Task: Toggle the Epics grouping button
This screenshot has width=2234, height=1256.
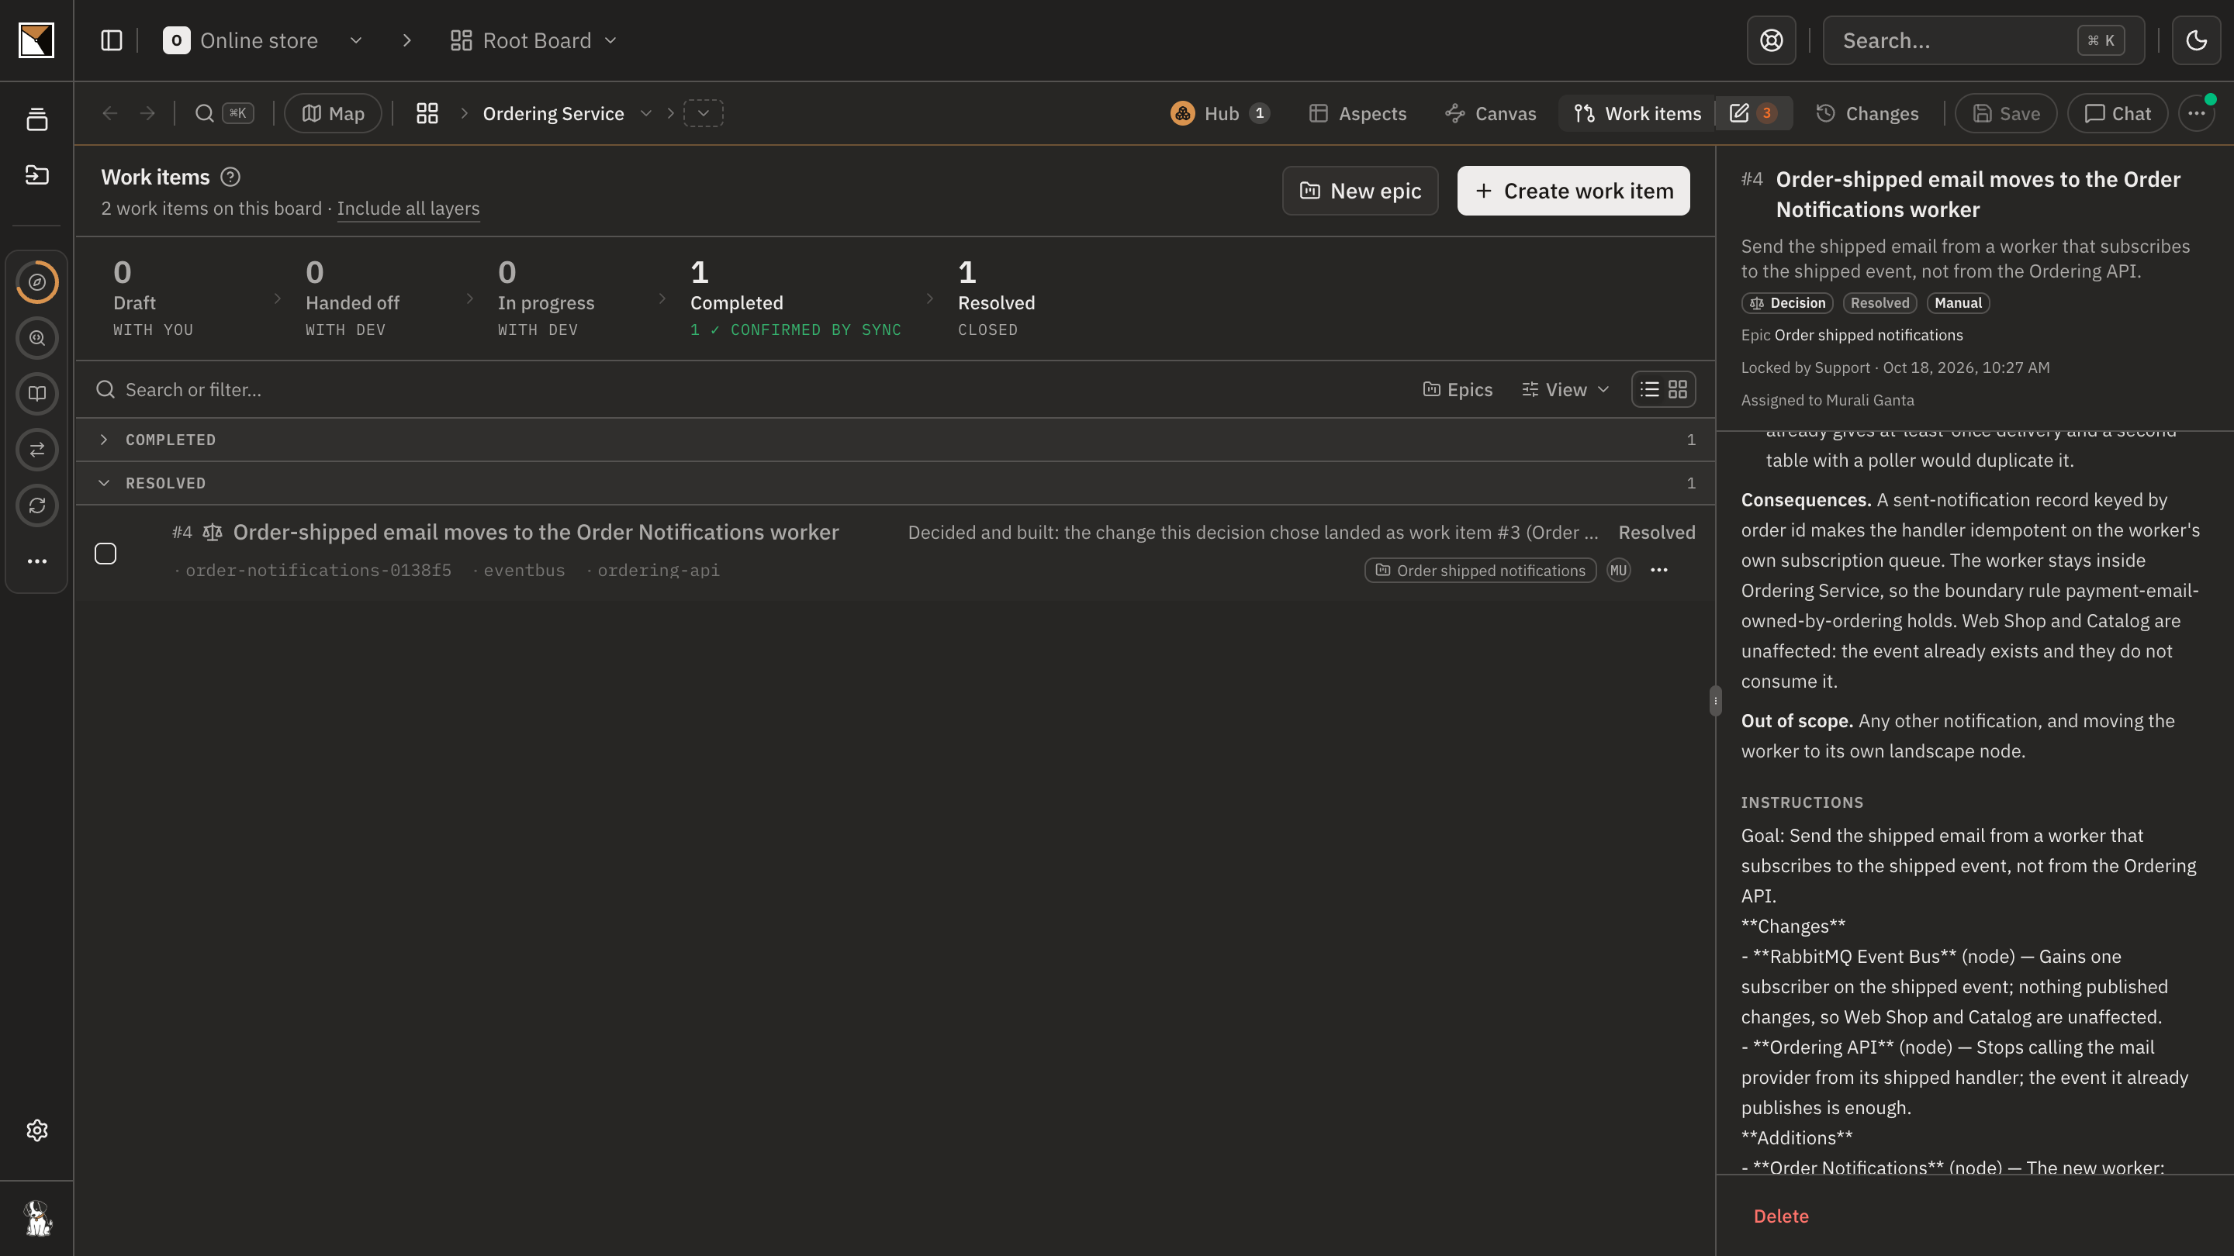Action: 1458,389
